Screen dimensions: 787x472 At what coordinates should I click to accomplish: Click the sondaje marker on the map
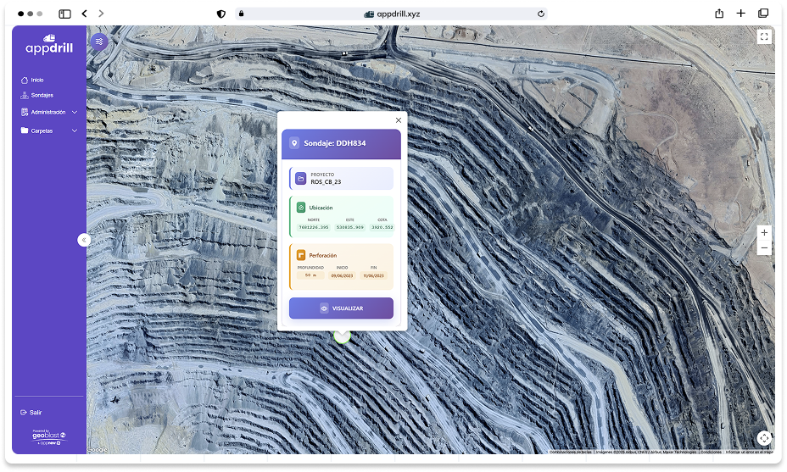(x=342, y=336)
